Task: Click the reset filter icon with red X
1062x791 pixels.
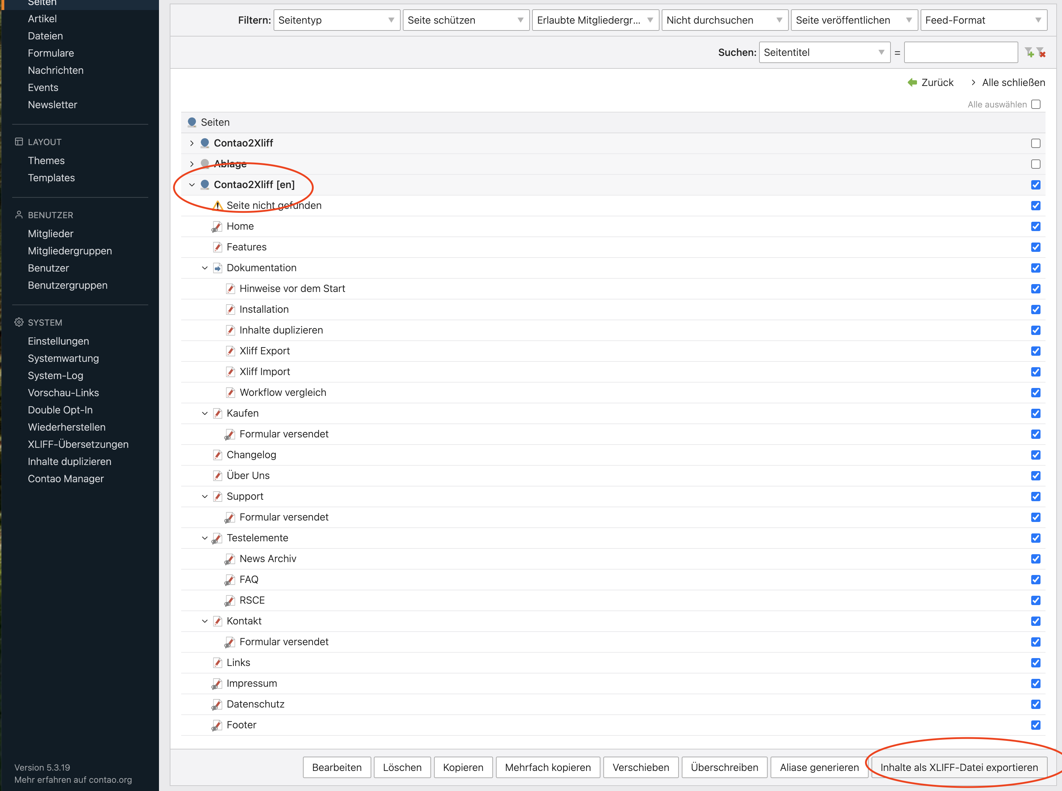Action: coord(1041,52)
